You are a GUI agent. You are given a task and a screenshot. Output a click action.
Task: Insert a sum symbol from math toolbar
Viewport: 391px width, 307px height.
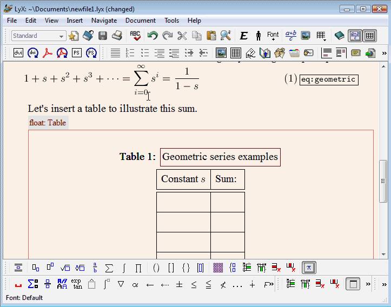(109, 268)
